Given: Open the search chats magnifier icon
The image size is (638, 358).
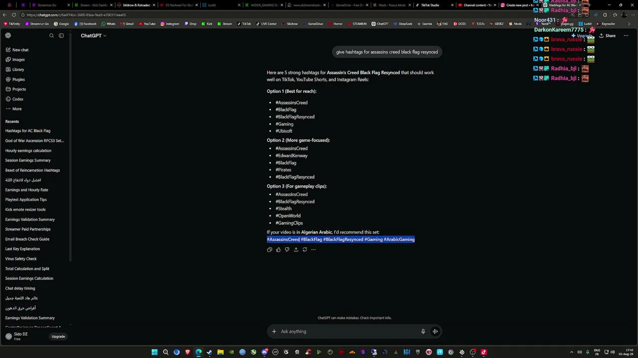Looking at the screenshot, I should point(51,36).
